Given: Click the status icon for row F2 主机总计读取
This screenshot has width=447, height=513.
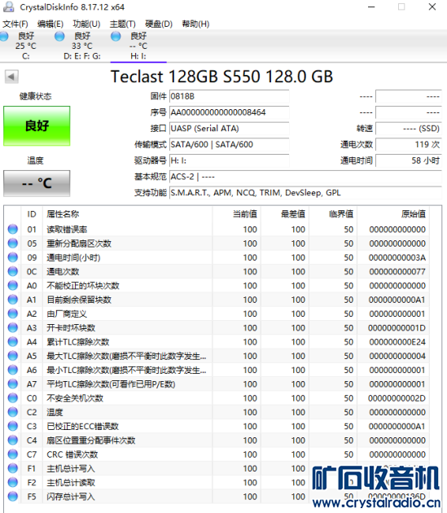Looking at the screenshot, I should (x=13, y=482).
